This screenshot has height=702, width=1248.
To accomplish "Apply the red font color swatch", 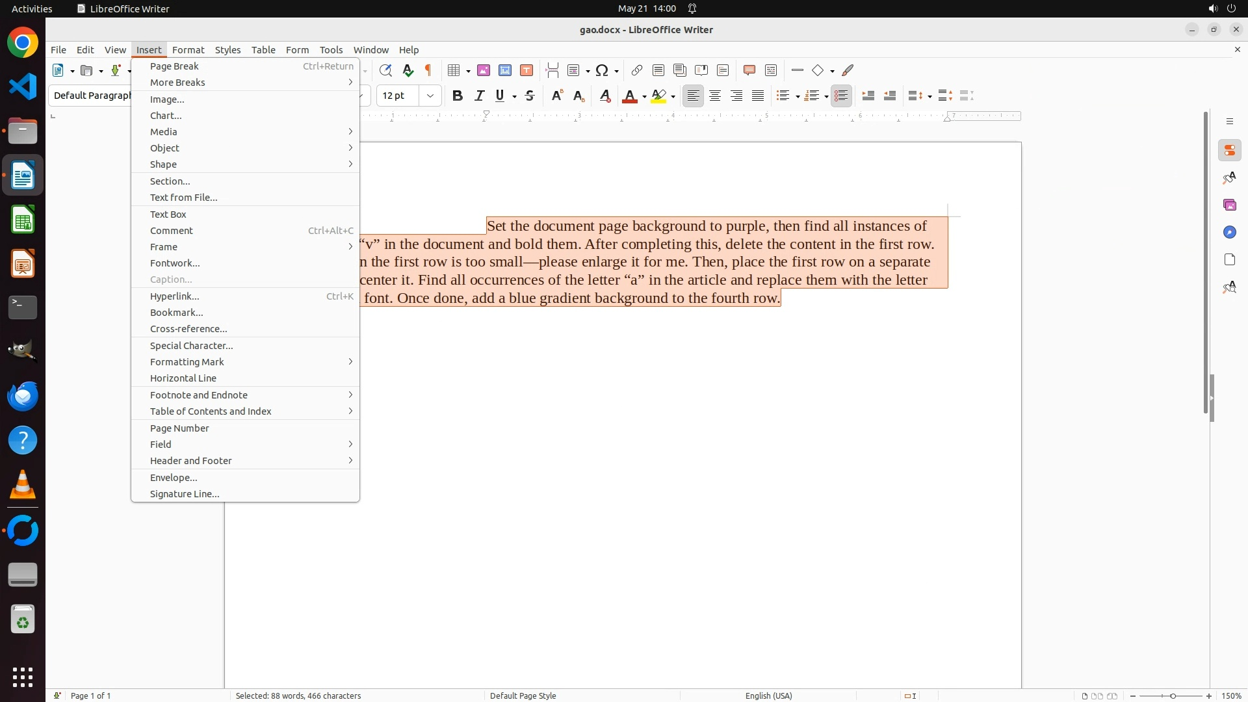I will pos(629,96).
